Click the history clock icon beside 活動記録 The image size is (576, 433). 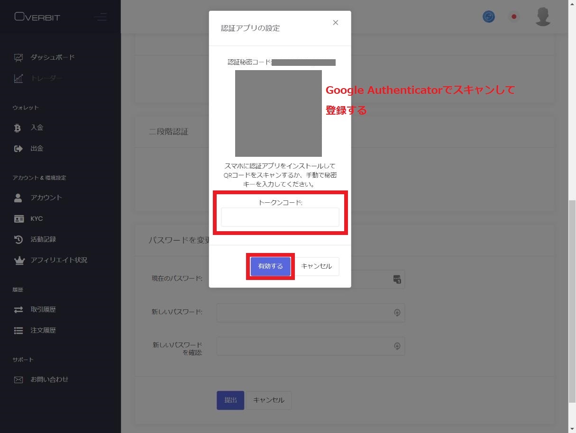pos(18,240)
